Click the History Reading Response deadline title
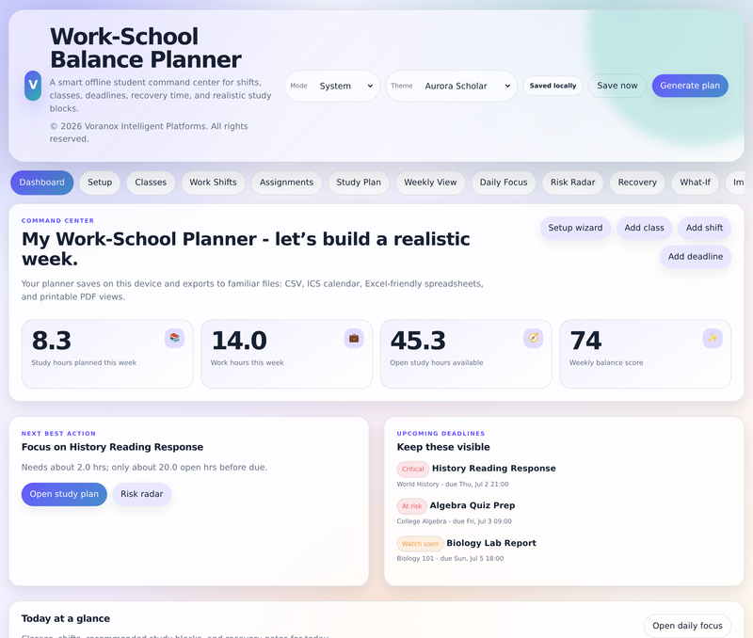 493,469
